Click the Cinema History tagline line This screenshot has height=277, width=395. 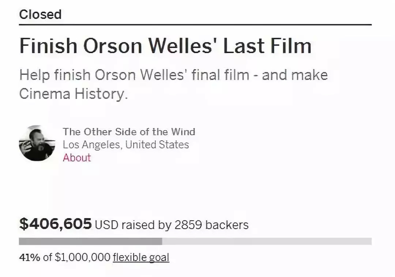click(x=74, y=94)
